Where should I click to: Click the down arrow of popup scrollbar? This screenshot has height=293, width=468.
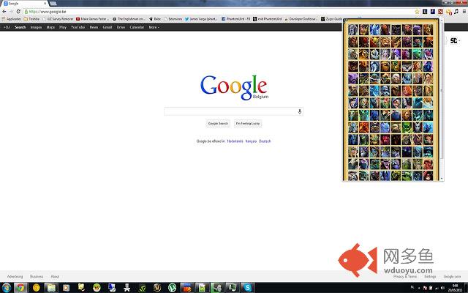tap(442, 179)
